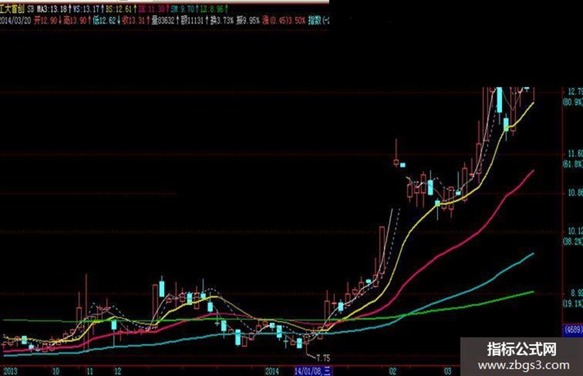The height and width of the screenshot is (376, 583).
Task: Click the stock name 工大首创
Action: 12,9
